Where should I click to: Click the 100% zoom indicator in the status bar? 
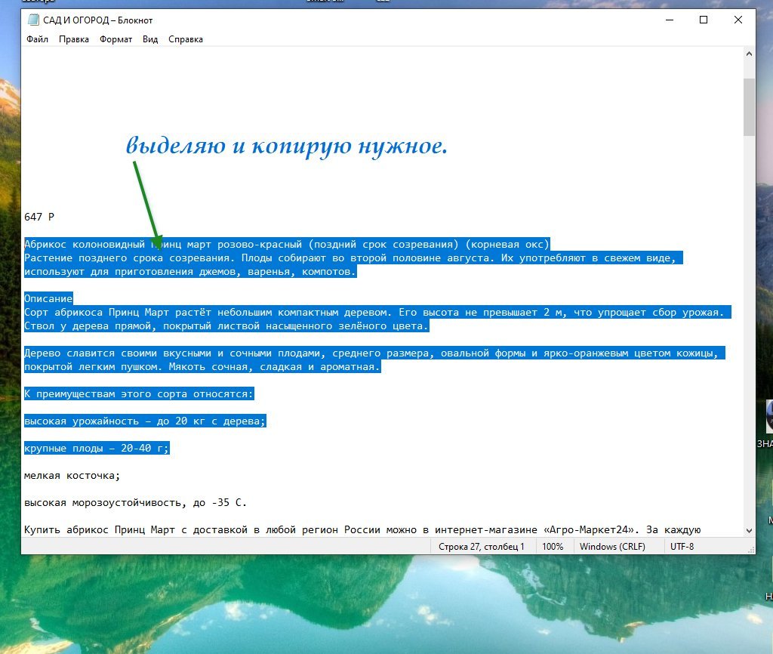coord(552,547)
